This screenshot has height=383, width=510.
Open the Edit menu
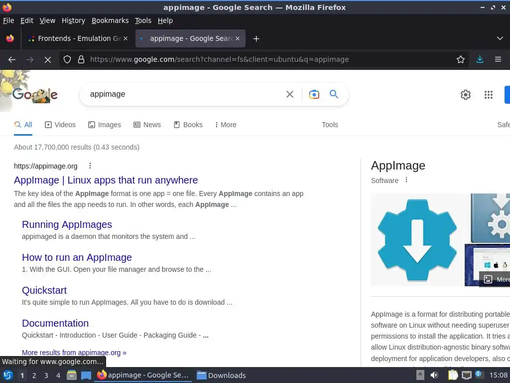(27, 20)
